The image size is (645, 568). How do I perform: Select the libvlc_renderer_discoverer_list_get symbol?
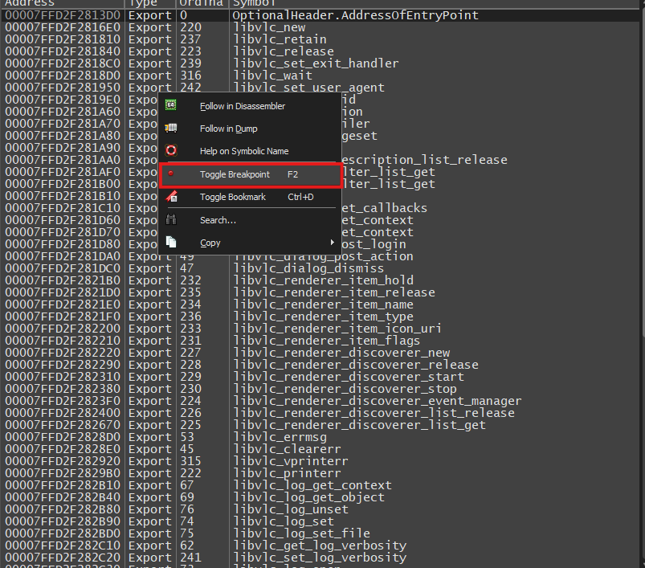click(359, 425)
